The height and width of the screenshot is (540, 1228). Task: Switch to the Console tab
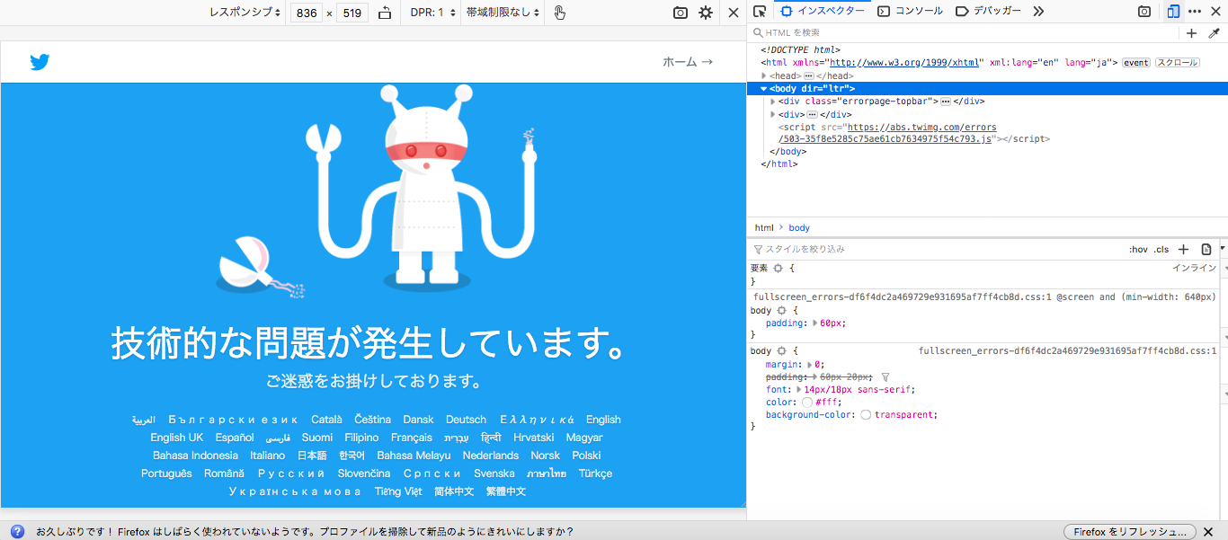[910, 12]
